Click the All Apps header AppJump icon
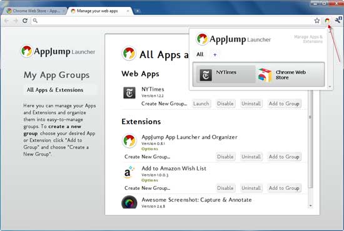Screen dimensions: 344x231 click(129, 54)
